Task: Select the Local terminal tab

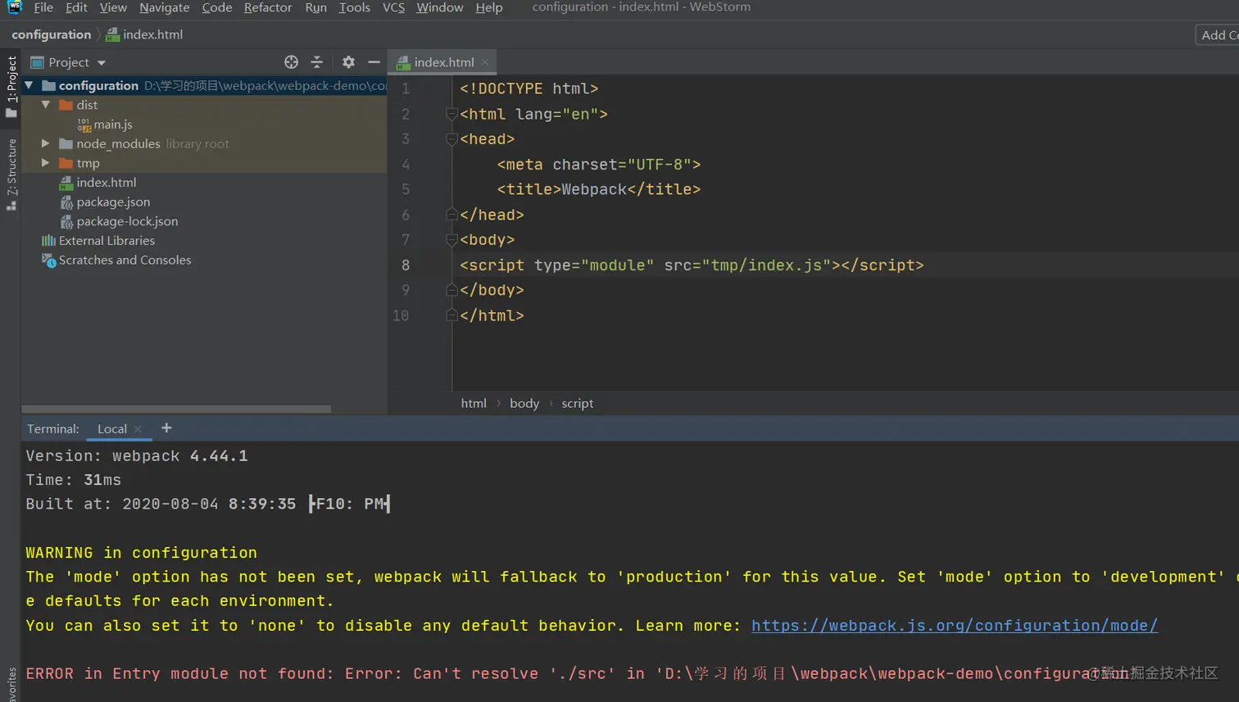Action: pyautogui.click(x=112, y=428)
